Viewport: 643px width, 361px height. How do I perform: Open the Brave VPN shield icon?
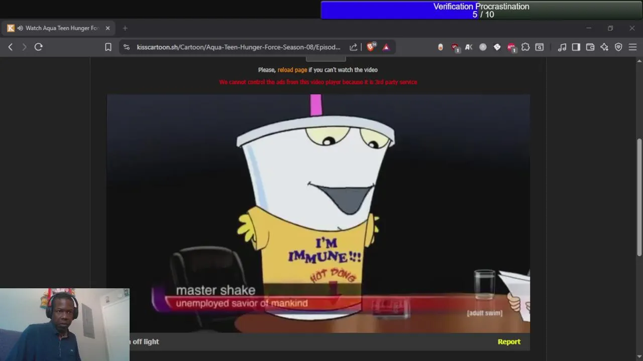(x=618, y=47)
